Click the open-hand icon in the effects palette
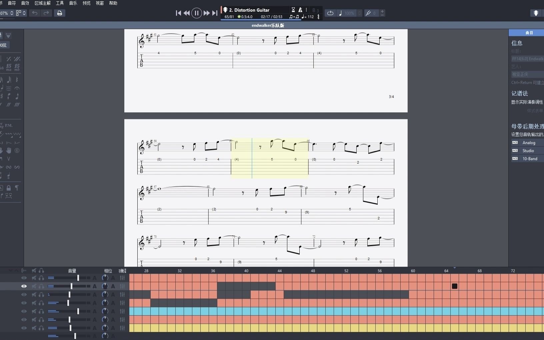 (9, 150)
